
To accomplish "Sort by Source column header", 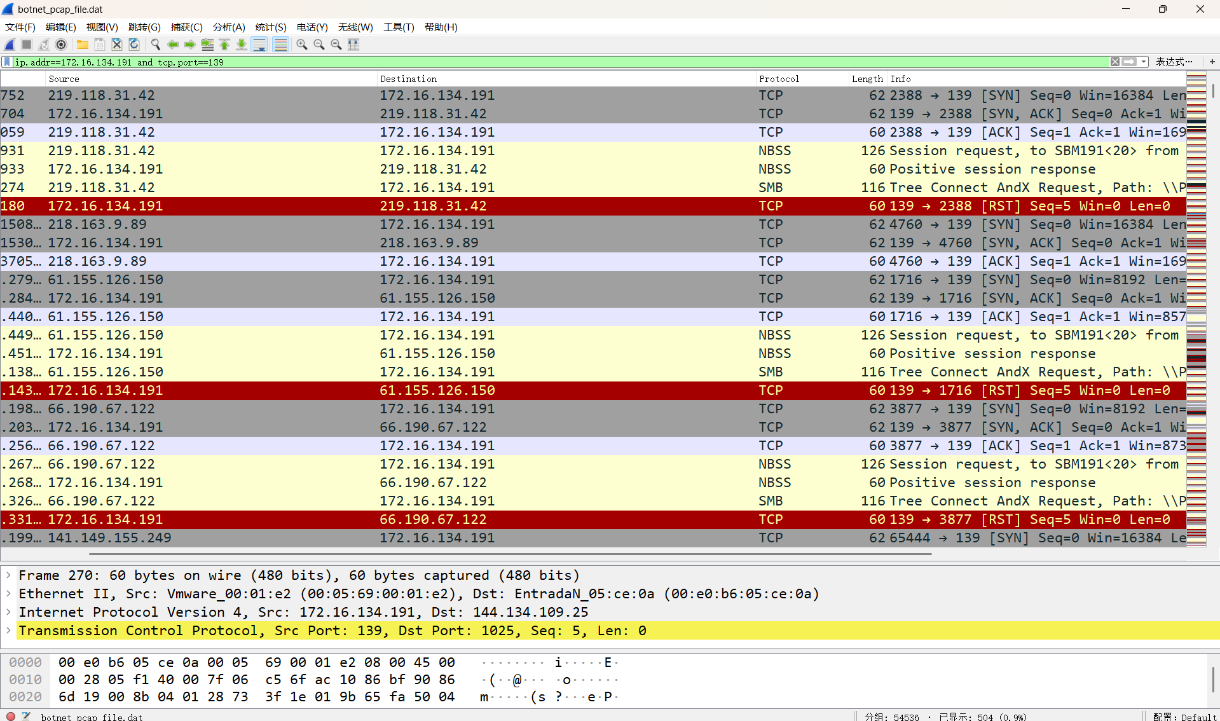I will tap(211, 79).
